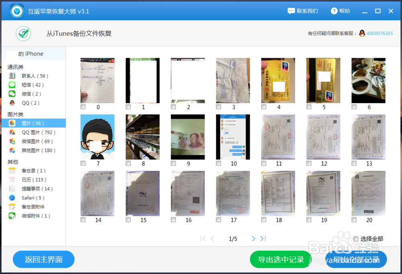
Task: Select checkbox of image 13
Action: tap(354, 163)
